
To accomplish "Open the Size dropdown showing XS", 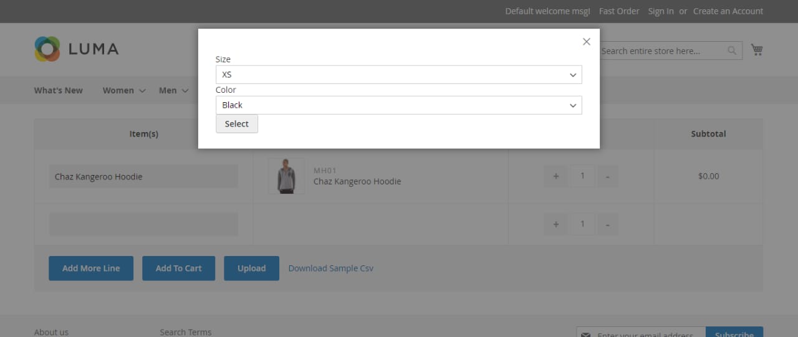I will click(x=398, y=75).
